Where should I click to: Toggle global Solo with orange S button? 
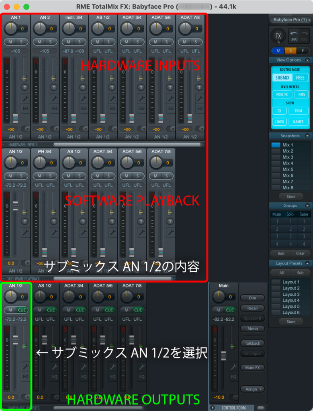(x=290, y=51)
